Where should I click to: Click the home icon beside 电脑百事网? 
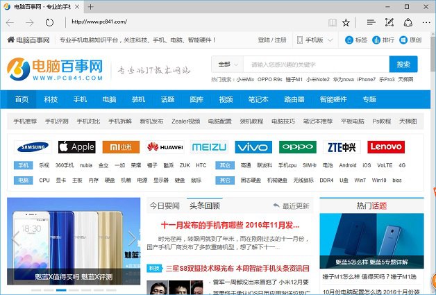pos(11,40)
